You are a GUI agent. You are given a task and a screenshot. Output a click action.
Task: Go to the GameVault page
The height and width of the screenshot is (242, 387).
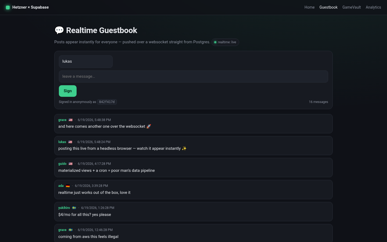(352, 7)
